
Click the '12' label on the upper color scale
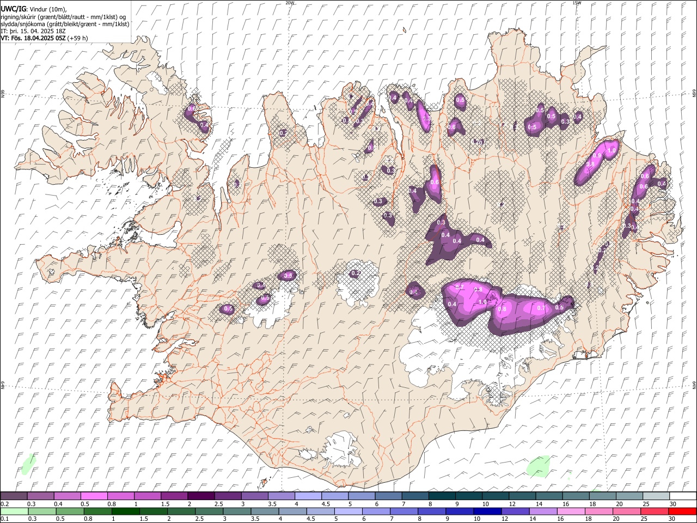[x=512, y=504]
